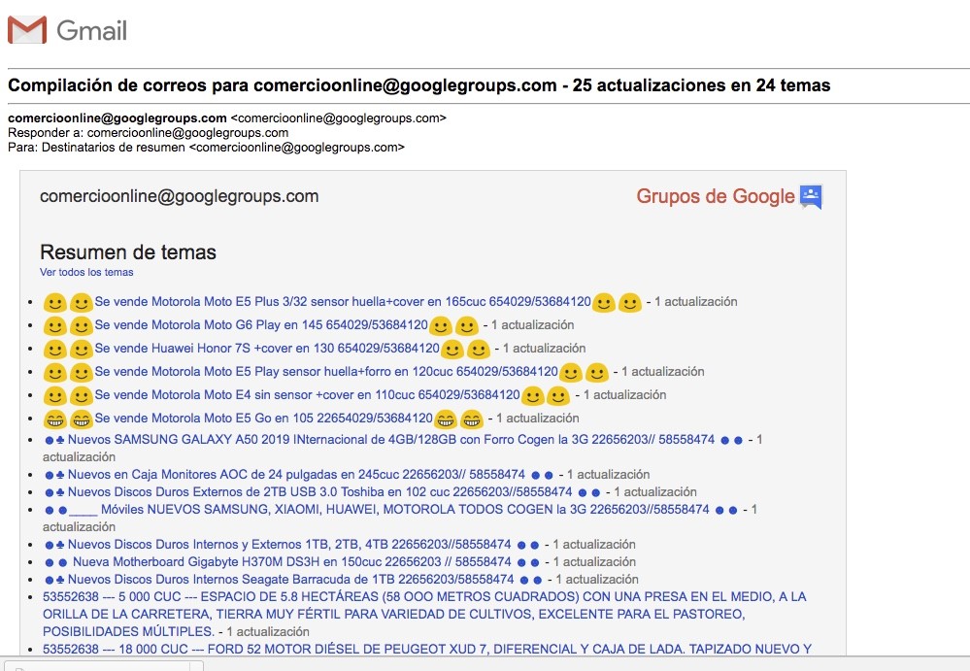Click '1 actualización' after the Moto E5 Go topic
Viewport: 970px width, 671px height.
[x=538, y=419]
